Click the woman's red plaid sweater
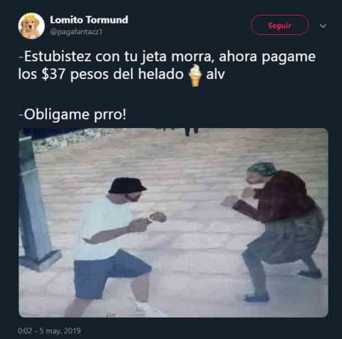 tap(280, 197)
